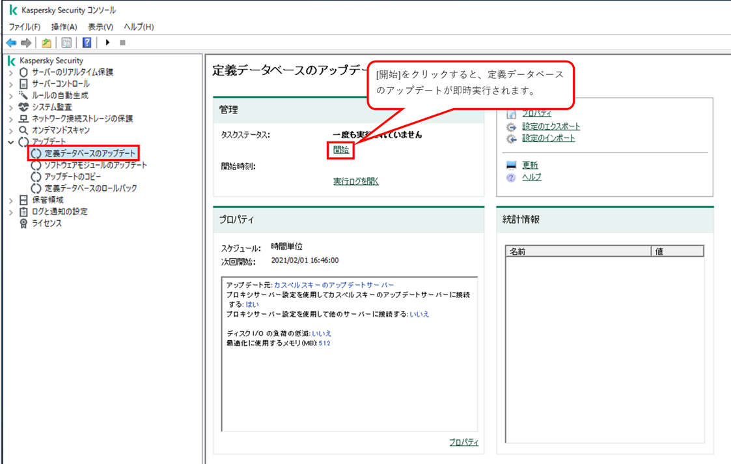Click the Kaspersky Security root node icon
Image resolution: width=731 pixels, height=464 pixels.
[12, 61]
